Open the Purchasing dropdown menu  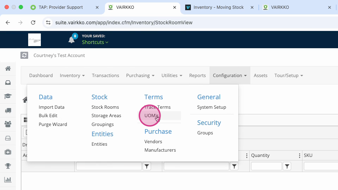[x=140, y=75]
